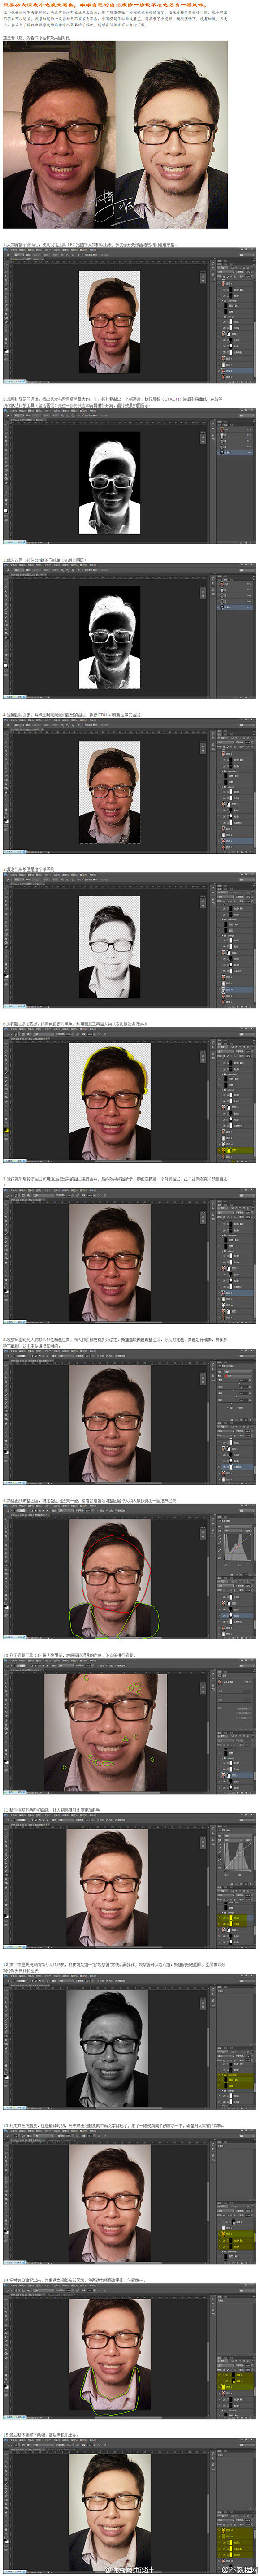260x2576 pixels.
Task: Click the retouched after photo at top
Action: [x=172, y=136]
